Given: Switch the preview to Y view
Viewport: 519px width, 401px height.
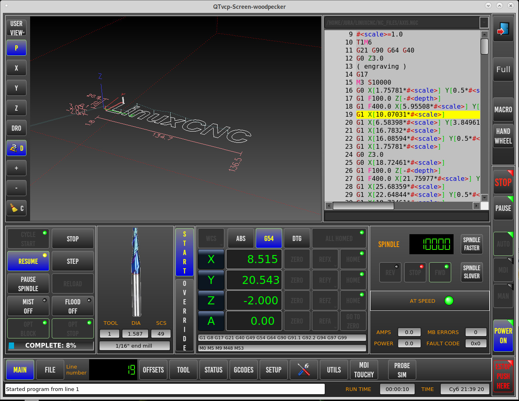Looking at the screenshot, I should [16, 88].
